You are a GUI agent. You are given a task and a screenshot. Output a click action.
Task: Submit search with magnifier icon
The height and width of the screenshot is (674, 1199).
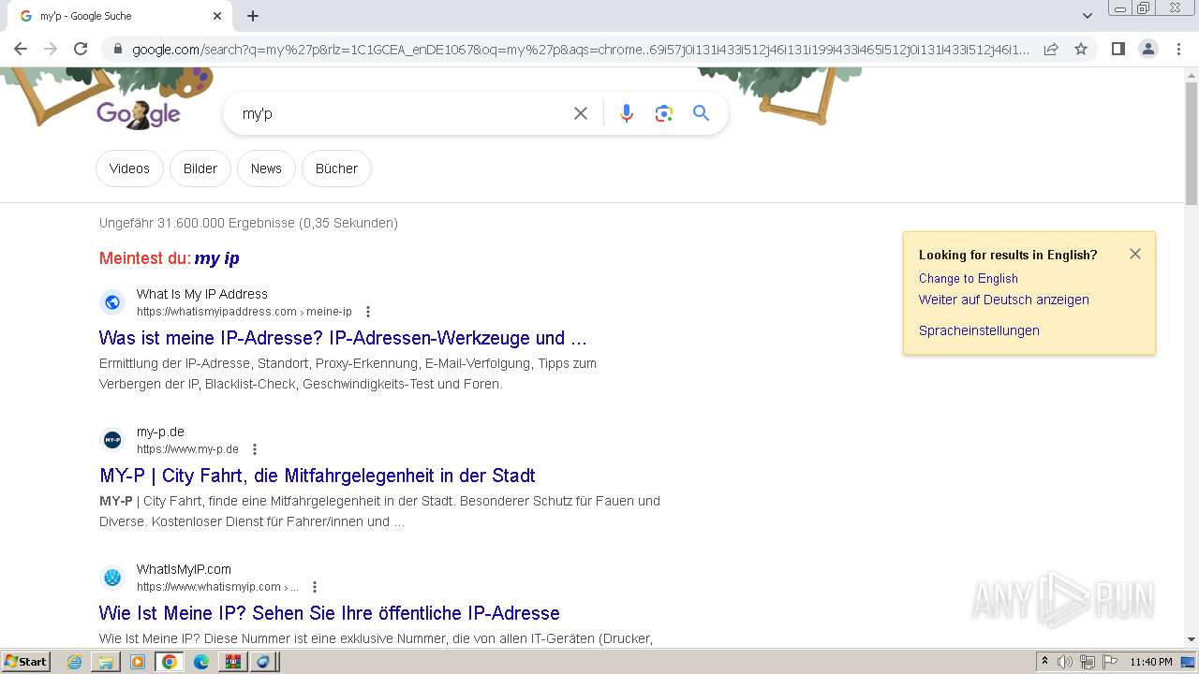(x=701, y=113)
